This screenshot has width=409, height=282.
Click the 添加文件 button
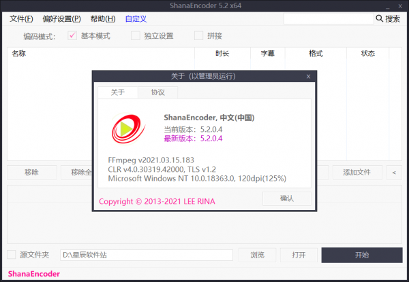(357, 173)
